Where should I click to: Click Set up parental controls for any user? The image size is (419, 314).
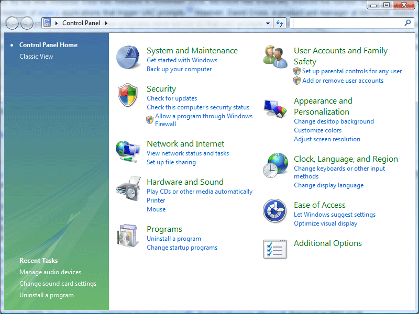pyautogui.click(x=352, y=71)
